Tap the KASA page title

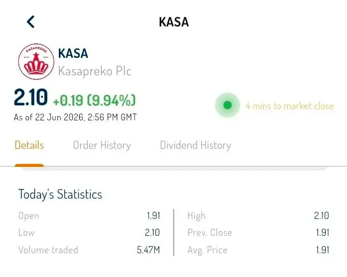pos(174,22)
